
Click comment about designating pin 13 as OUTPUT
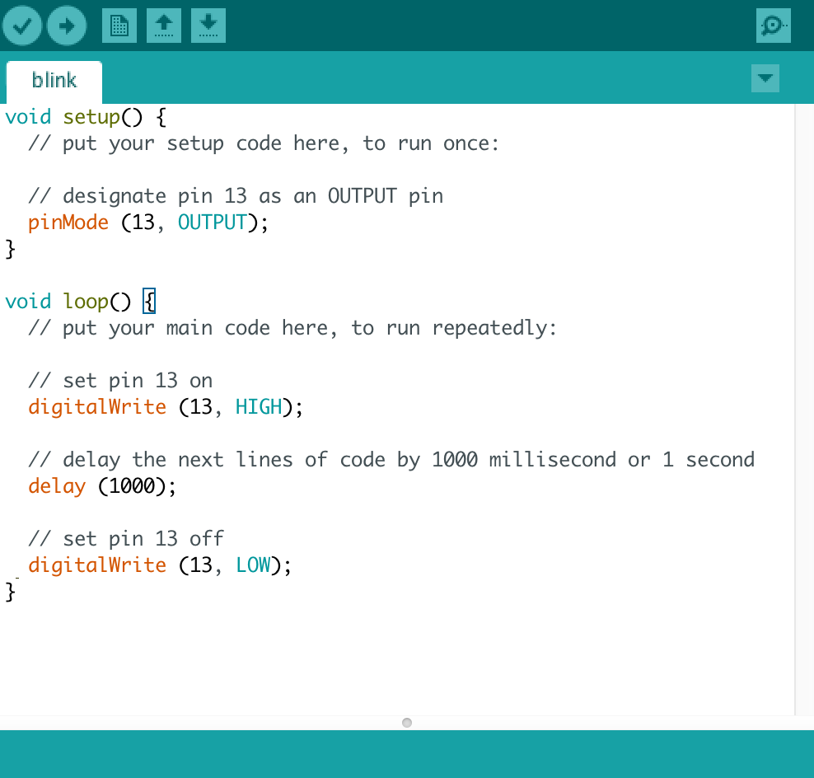click(x=236, y=196)
